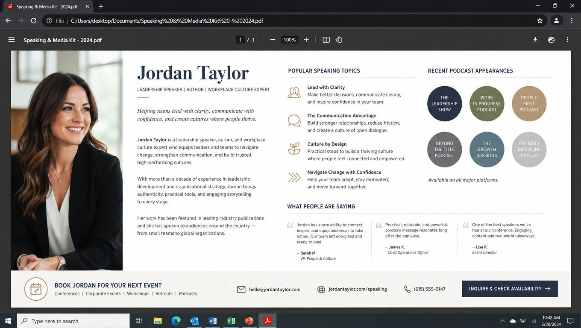The image size is (581, 328).
Task: Click the 100% zoom level field
Action: pyautogui.click(x=290, y=40)
